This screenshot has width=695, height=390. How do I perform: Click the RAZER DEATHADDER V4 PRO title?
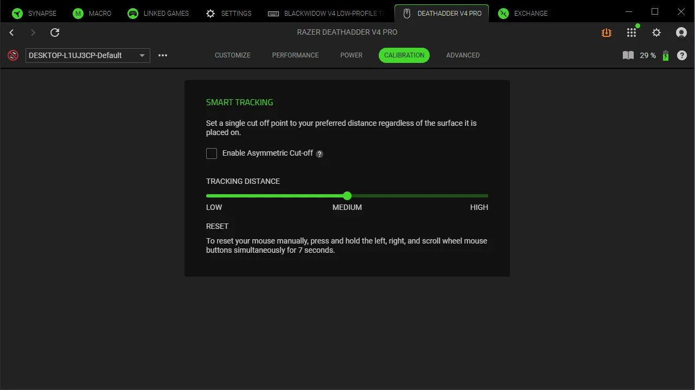coord(347,33)
